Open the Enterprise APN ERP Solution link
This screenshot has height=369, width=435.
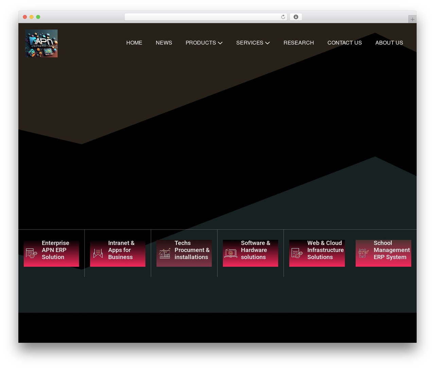point(55,250)
